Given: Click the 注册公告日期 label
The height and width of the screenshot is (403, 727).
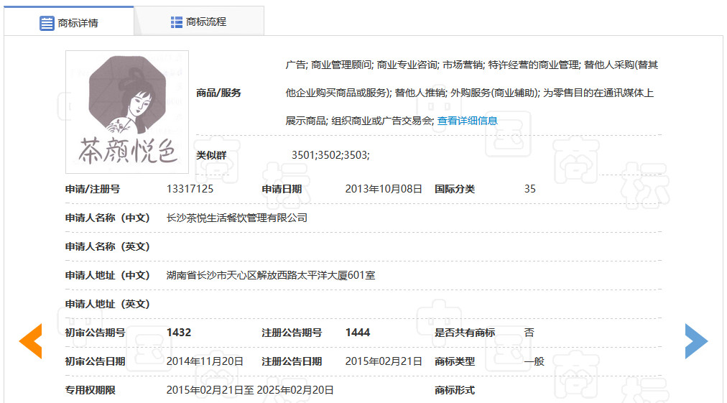Looking at the screenshot, I should pyautogui.click(x=292, y=361).
